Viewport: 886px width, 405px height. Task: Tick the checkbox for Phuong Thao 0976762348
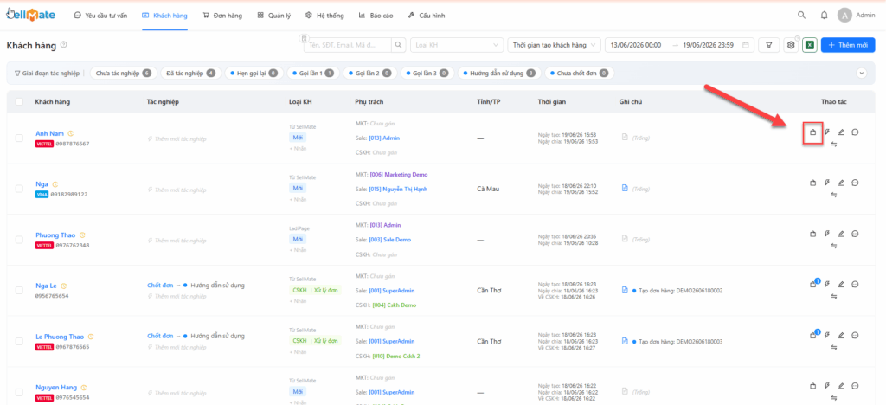tap(19, 240)
